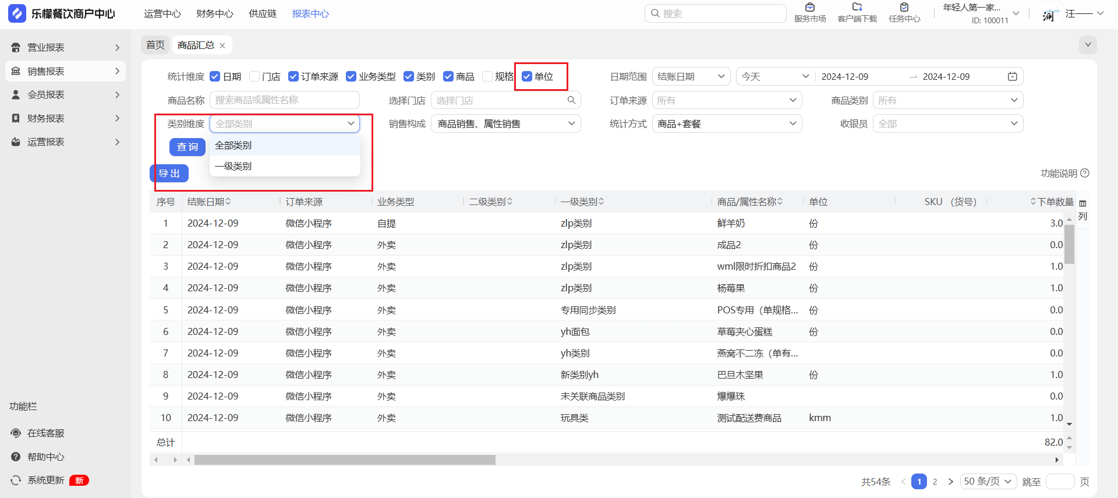Go to page 2 in pagination
Image resolution: width=1118 pixels, height=498 pixels.
(935, 482)
